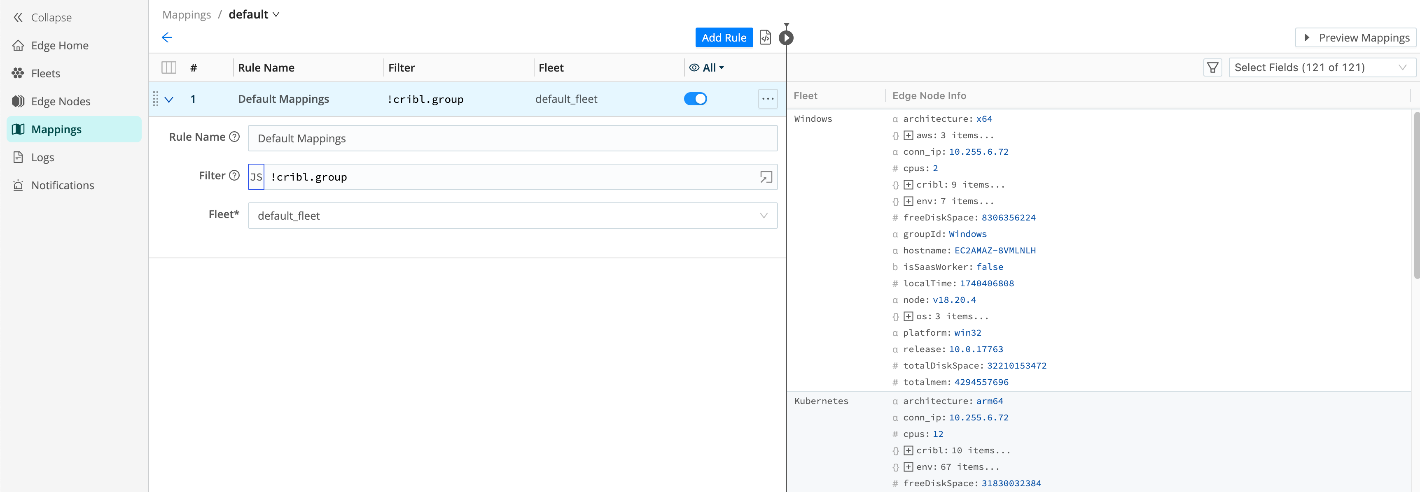Screen dimensions: 1420x492
Task: Open the rule's ellipsis options menu
Action: pos(768,99)
